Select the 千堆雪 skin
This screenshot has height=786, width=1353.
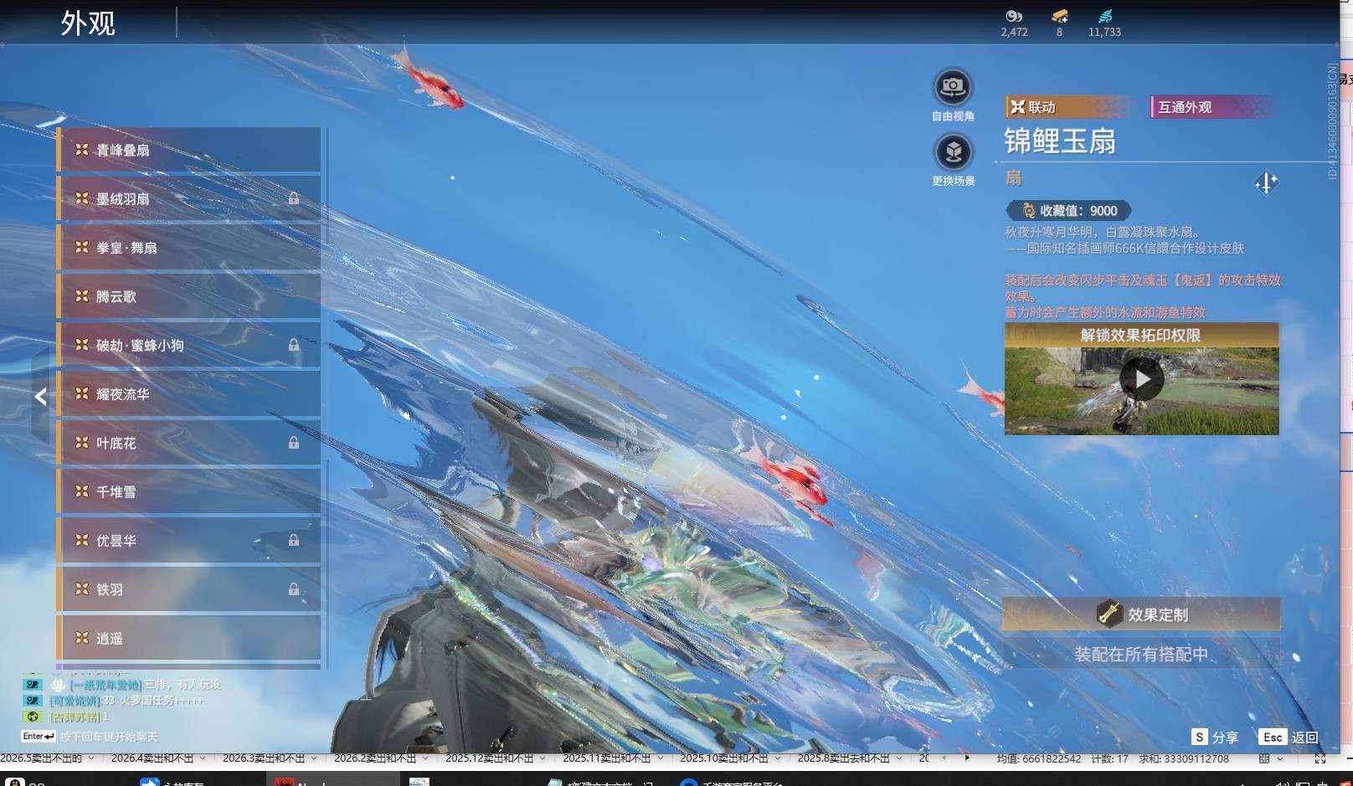188,491
